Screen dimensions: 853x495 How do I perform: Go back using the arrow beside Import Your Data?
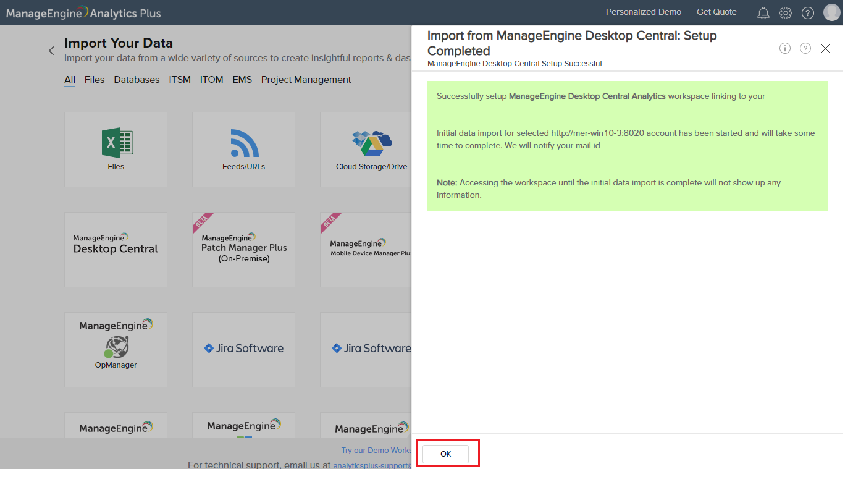(51, 51)
